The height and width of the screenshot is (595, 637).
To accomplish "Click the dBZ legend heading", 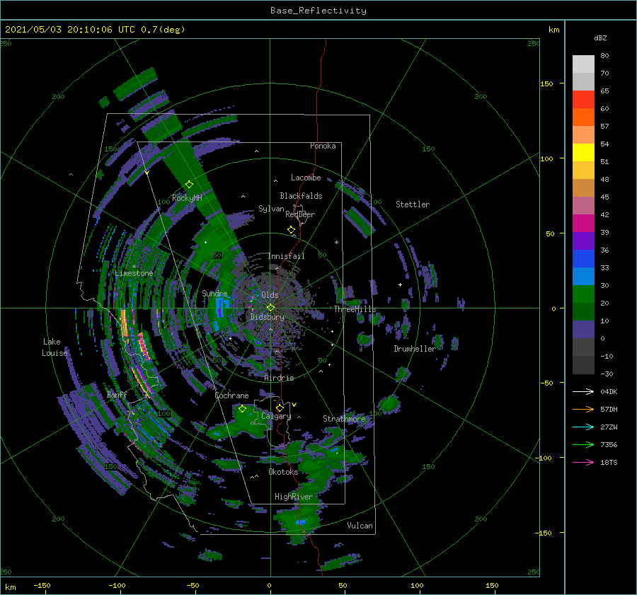I will click(600, 37).
